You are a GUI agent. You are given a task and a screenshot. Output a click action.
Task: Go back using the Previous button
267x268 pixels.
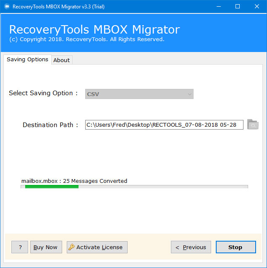[x=191, y=247]
